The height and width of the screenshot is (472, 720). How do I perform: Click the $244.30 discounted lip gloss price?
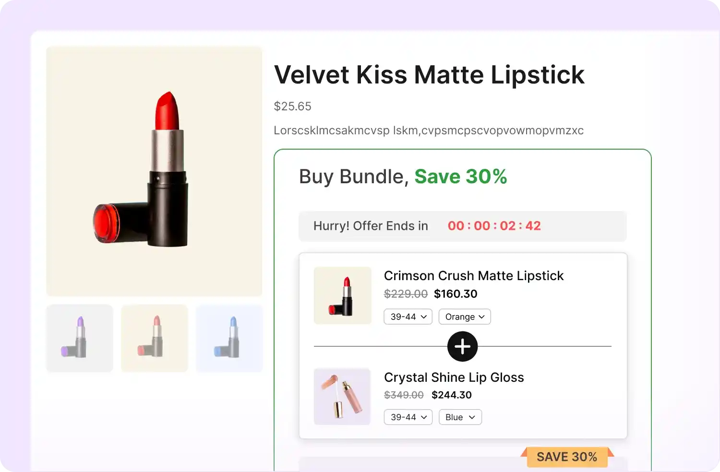[x=451, y=395]
